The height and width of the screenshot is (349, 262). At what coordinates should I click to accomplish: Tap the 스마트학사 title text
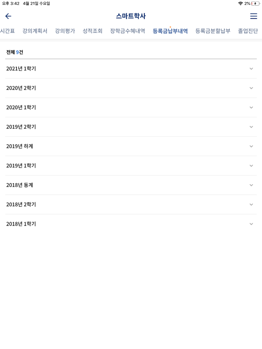(x=131, y=16)
